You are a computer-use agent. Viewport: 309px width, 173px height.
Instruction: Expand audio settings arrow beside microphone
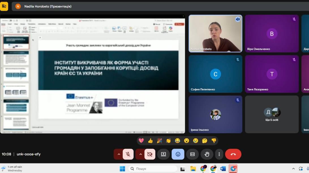119,154
